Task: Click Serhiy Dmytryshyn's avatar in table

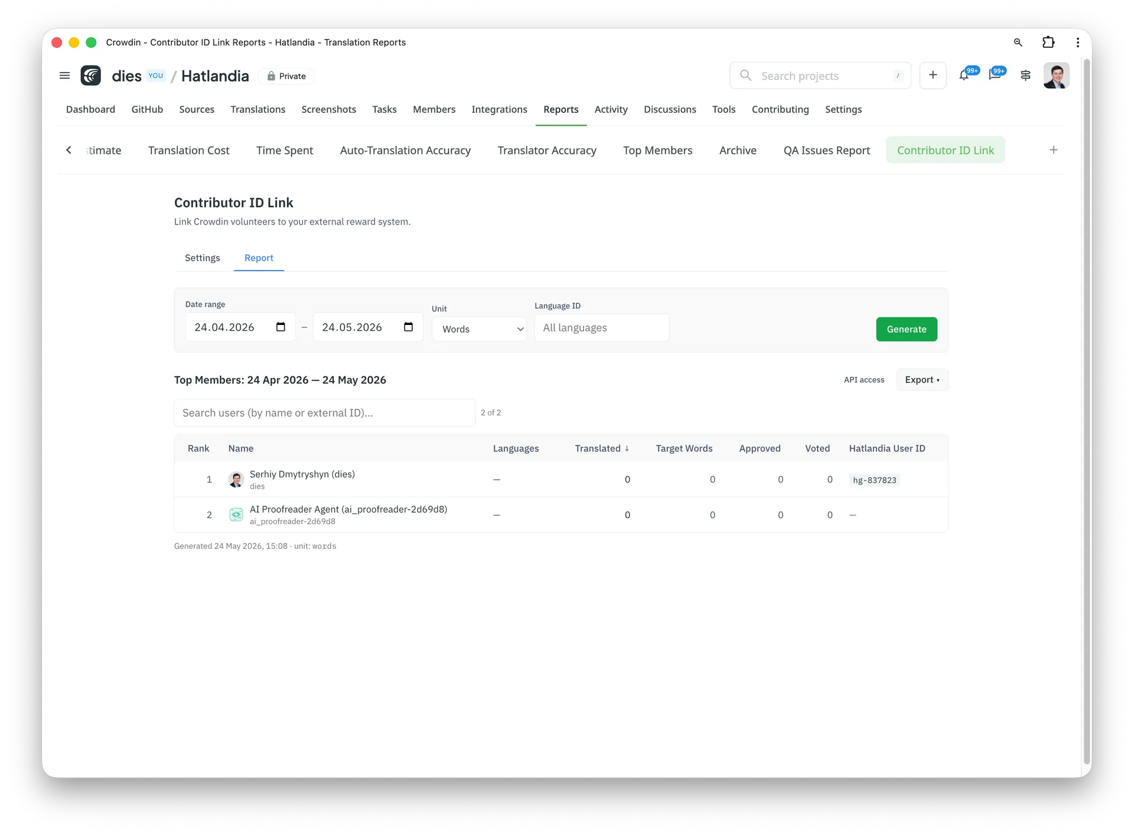Action: tap(236, 480)
